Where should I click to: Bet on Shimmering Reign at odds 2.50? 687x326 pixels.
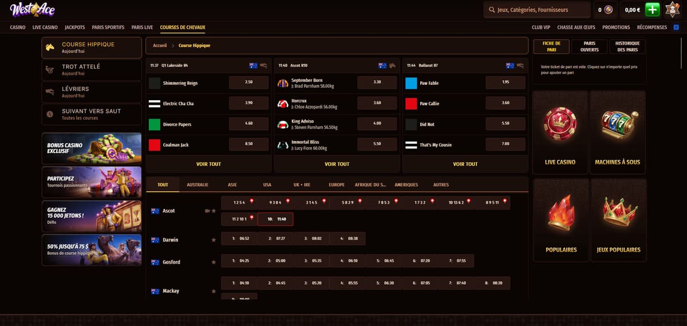pos(248,83)
